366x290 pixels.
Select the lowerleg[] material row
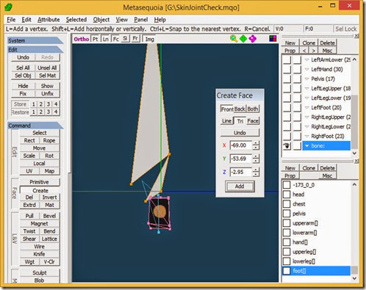[x=316, y=261]
